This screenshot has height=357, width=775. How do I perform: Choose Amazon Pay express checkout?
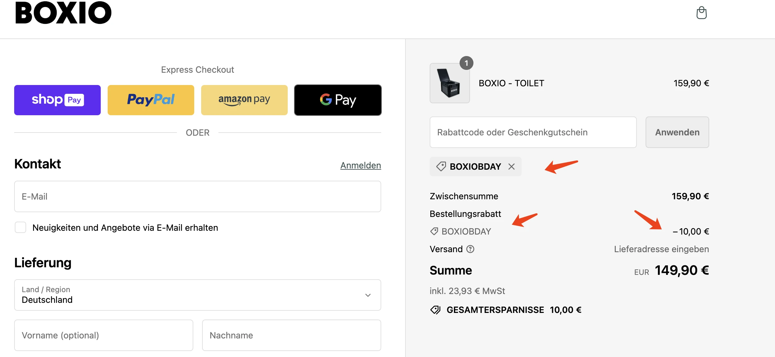tap(244, 100)
